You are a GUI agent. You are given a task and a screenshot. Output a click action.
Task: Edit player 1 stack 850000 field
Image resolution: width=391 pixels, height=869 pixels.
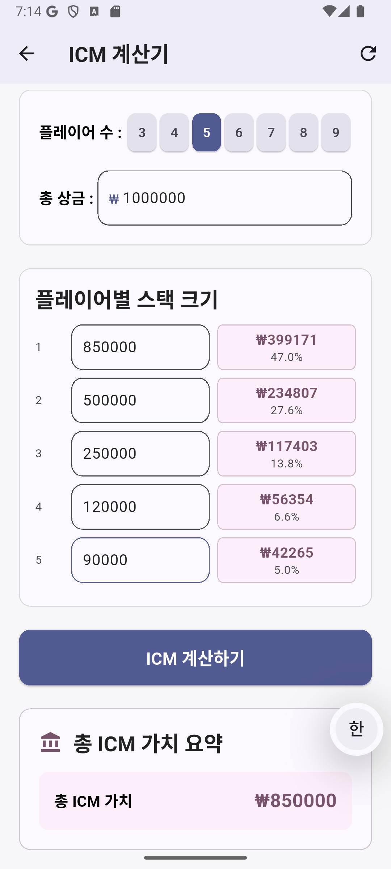point(140,347)
